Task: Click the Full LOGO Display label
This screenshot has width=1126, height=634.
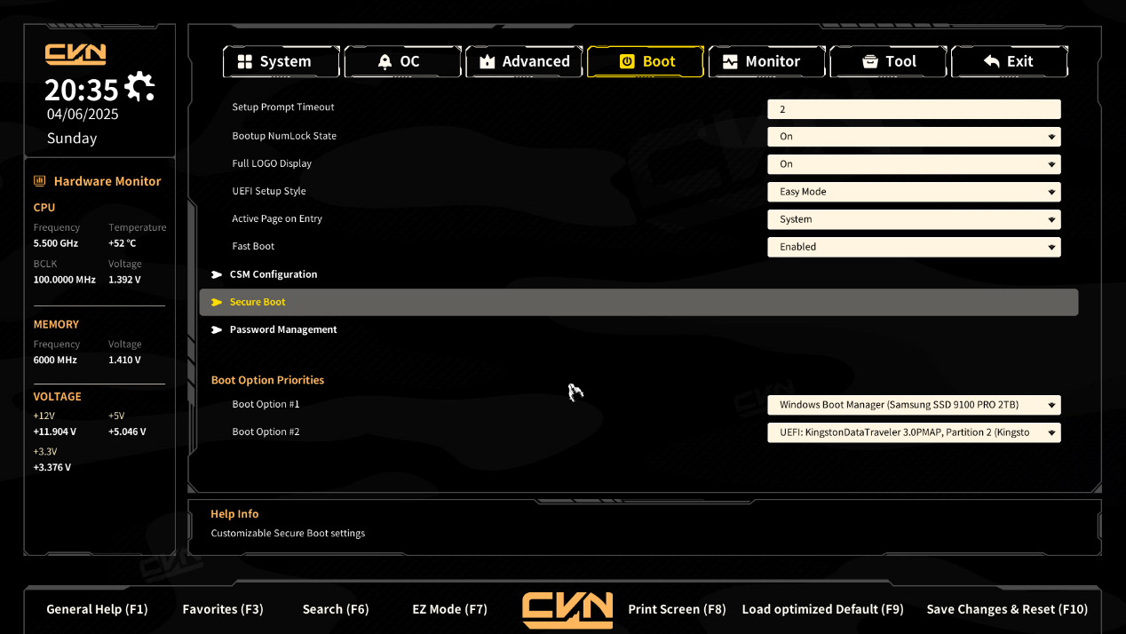Action: point(272,163)
